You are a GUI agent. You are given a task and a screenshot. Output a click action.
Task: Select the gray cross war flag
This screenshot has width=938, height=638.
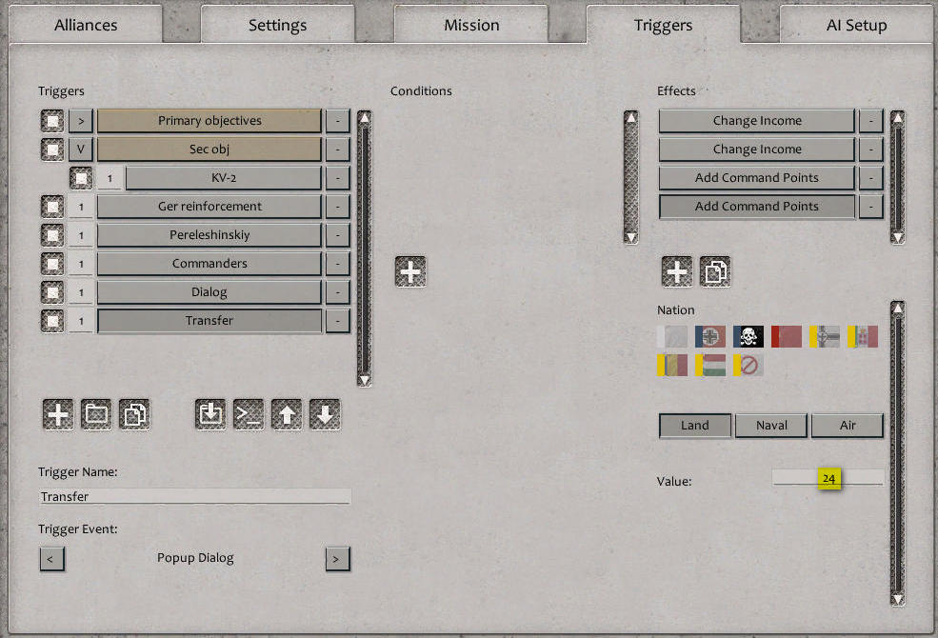[825, 337]
